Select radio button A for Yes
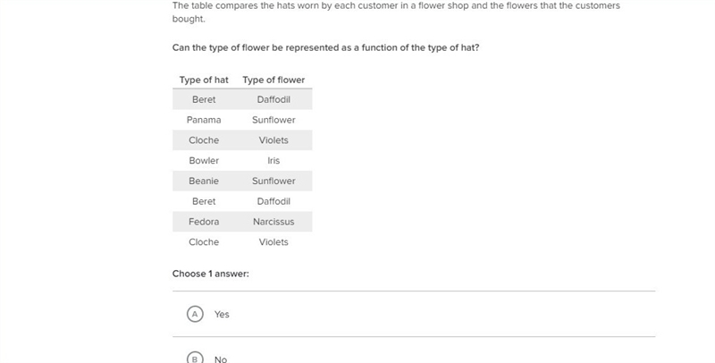The height and width of the screenshot is (363, 715). click(195, 314)
